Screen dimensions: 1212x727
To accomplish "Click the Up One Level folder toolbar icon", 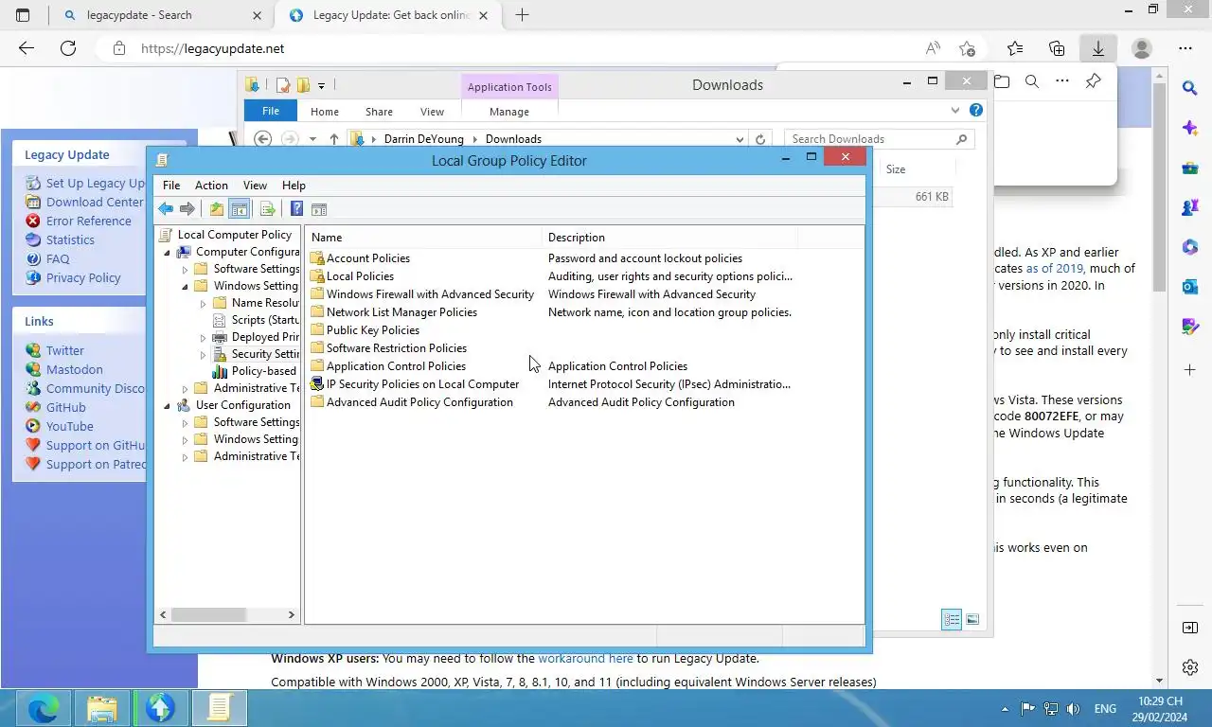I will 217,209.
